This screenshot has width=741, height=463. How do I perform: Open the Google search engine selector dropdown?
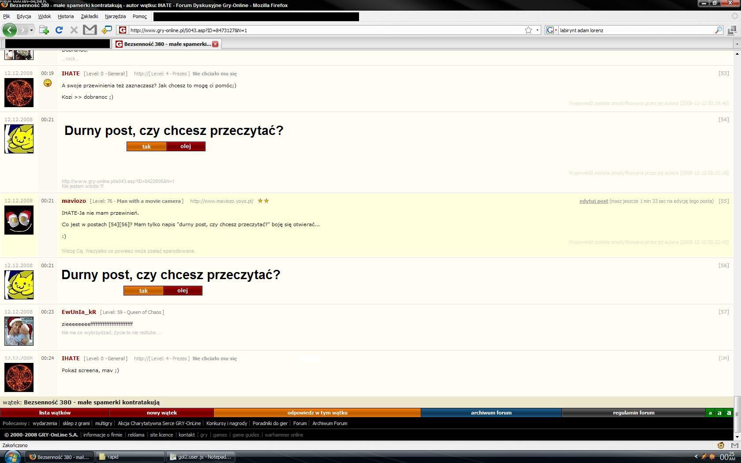click(x=552, y=30)
